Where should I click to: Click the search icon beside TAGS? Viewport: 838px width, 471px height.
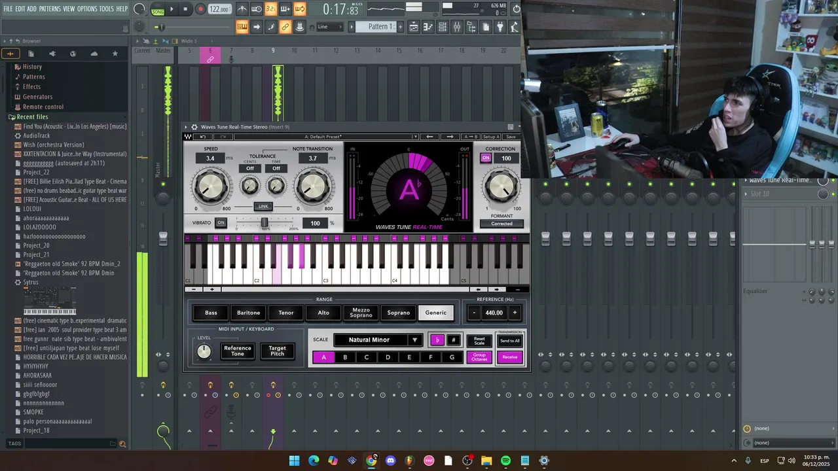(x=122, y=444)
